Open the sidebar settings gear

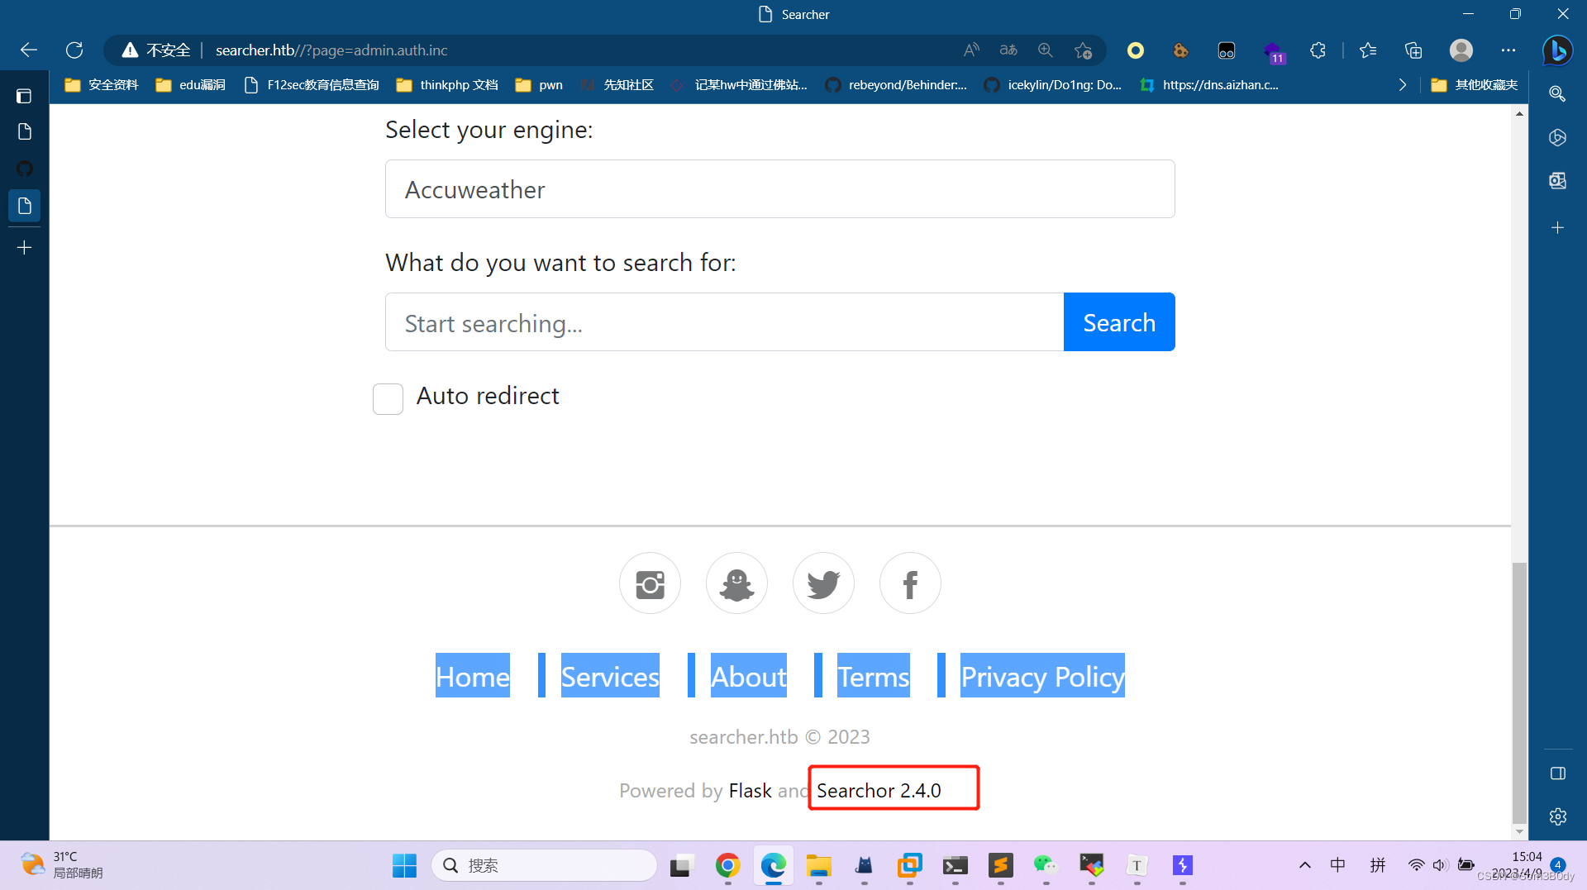point(1558,816)
